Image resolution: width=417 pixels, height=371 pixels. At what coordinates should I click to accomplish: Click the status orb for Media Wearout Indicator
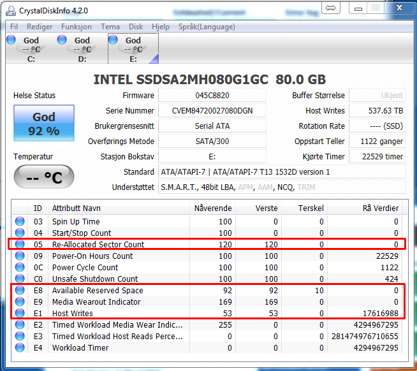point(20,302)
